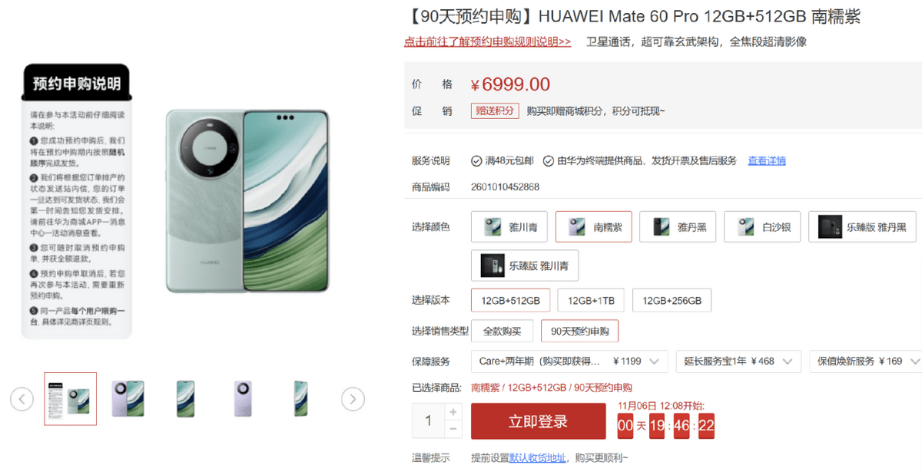Select 乐臻版 雅丹黑 edition

862,227
